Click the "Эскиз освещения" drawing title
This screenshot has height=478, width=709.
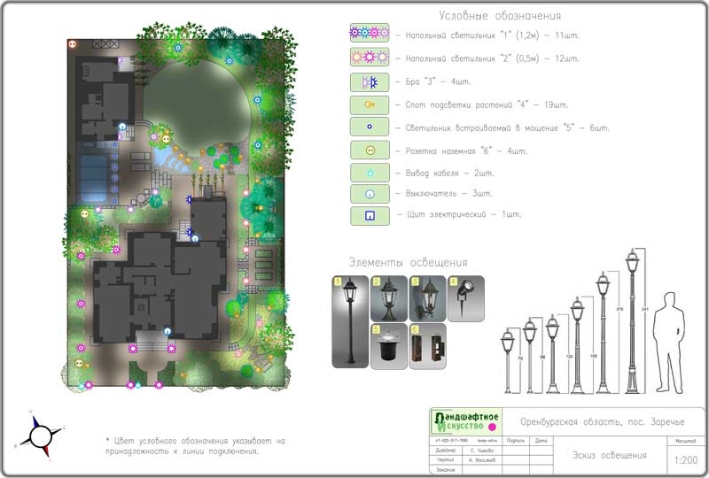pyautogui.click(x=609, y=455)
